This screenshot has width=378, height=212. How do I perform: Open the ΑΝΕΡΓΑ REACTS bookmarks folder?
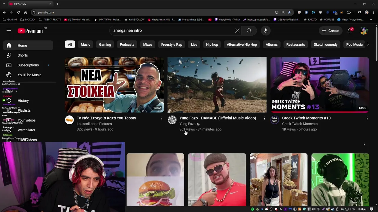click(x=50, y=20)
